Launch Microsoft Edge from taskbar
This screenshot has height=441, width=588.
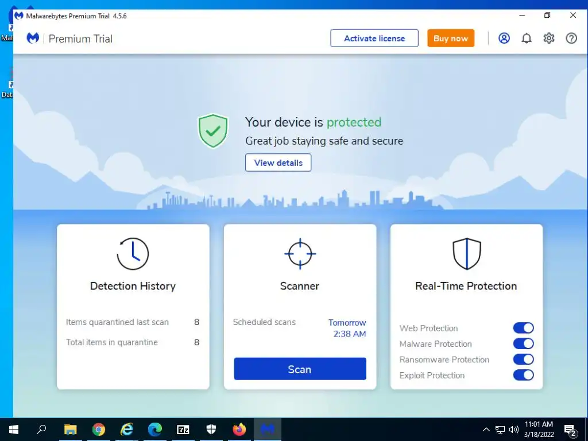click(x=155, y=430)
